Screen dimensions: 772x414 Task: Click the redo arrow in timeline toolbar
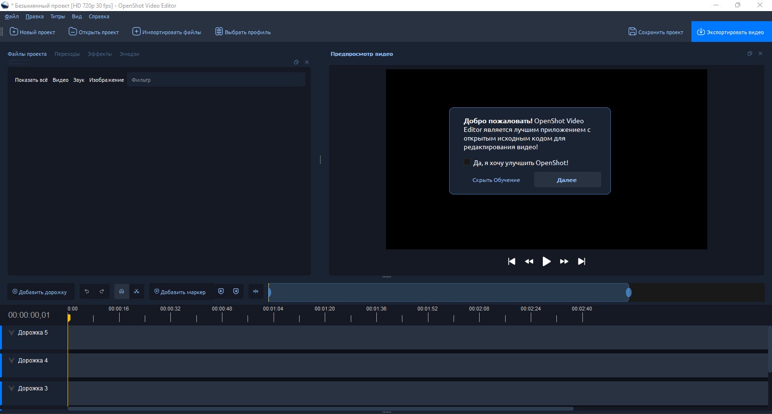[x=102, y=292]
